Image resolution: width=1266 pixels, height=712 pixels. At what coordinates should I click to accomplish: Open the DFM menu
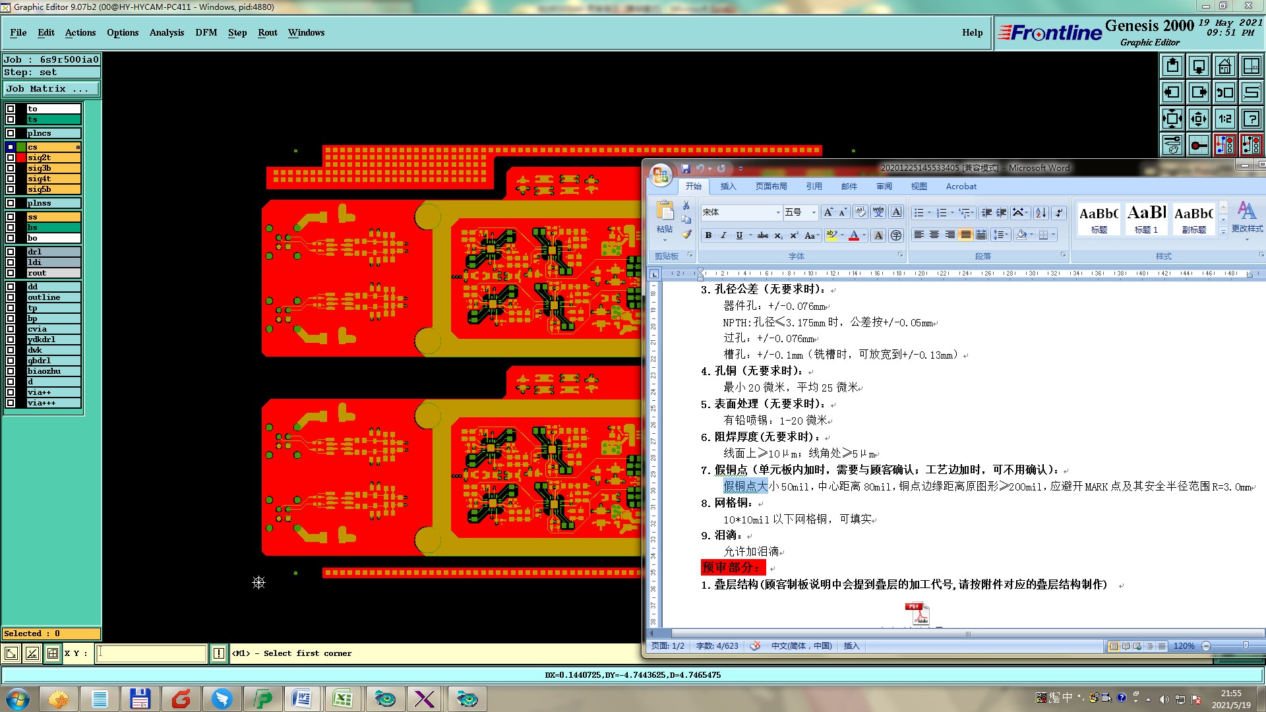(x=206, y=32)
